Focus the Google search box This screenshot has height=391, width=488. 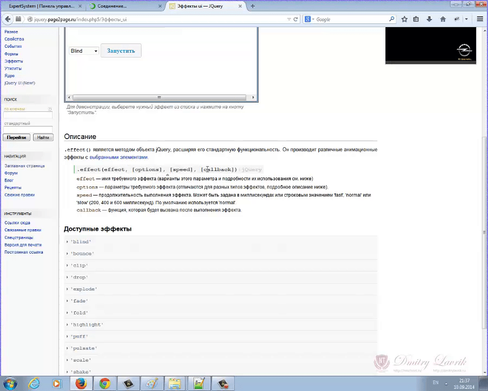(x=352, y=20)
